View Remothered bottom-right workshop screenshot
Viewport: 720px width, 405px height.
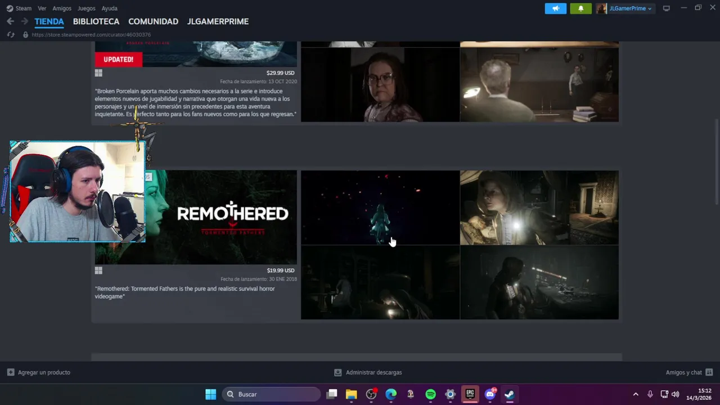(539, 282)
